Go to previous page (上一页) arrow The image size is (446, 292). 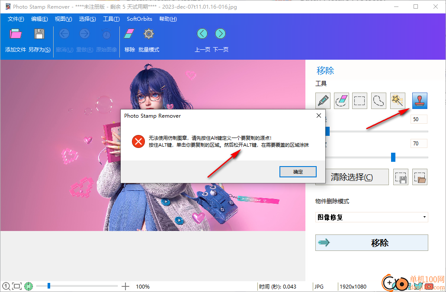click(202, 34)
